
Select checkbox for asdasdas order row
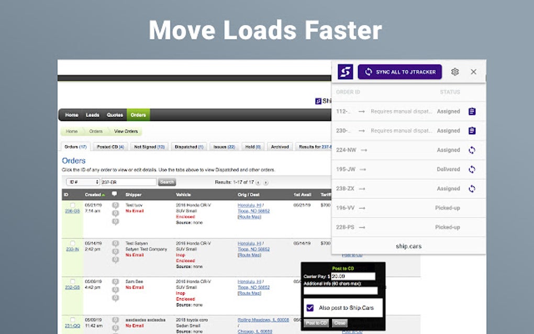coord(73,320)
